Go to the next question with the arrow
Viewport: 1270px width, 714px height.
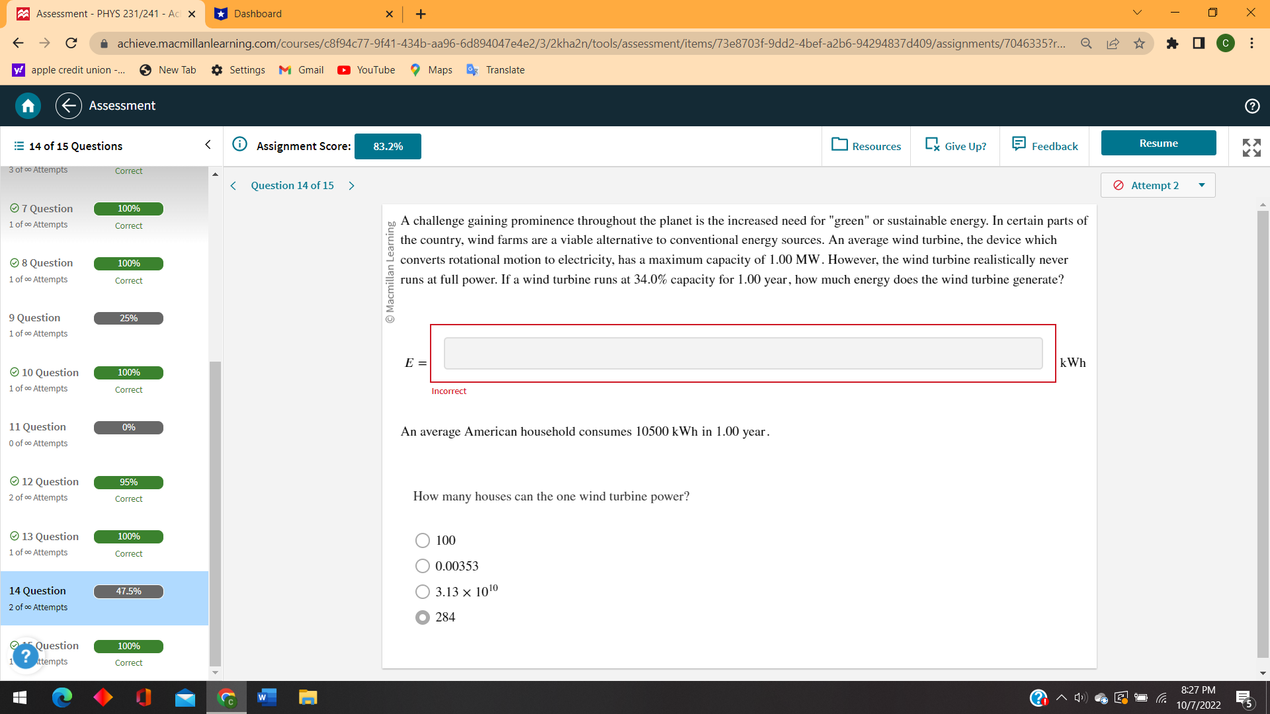pyautogui.click(x=351, y=186)
